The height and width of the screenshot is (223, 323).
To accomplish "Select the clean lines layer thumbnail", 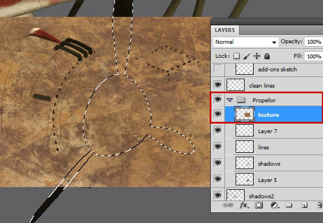I will coord(236,85).
